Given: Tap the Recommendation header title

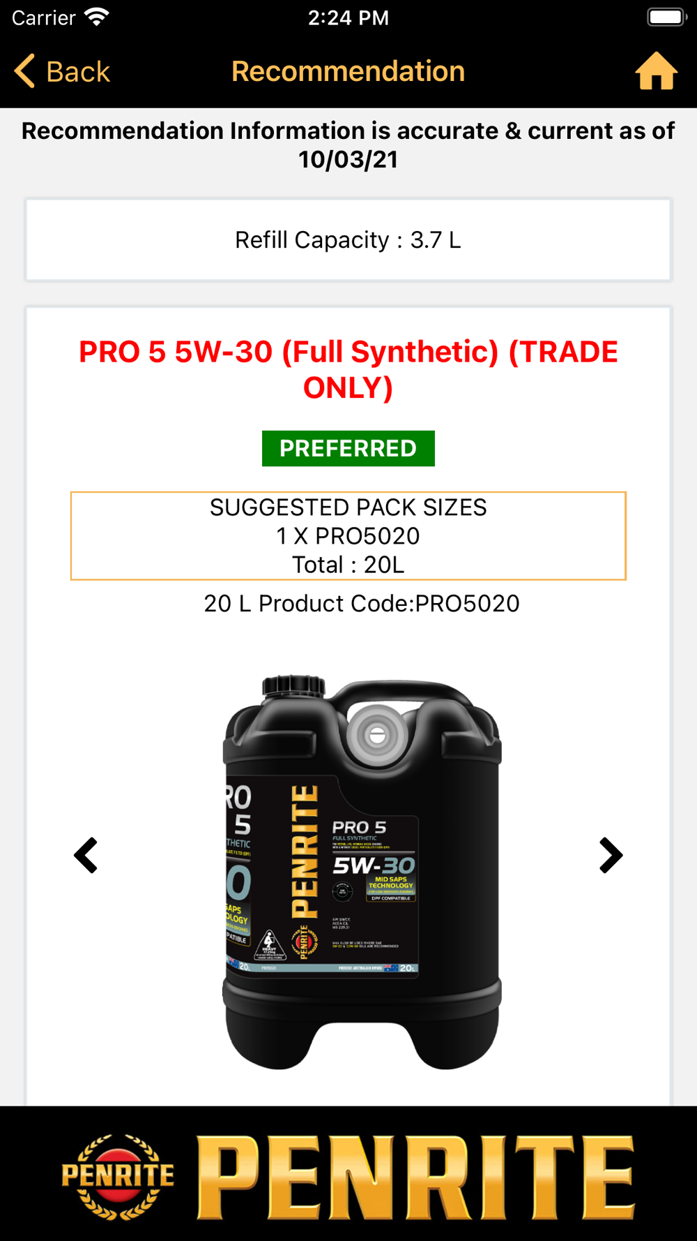Looking at the screenshot, I should pos(348,71).
